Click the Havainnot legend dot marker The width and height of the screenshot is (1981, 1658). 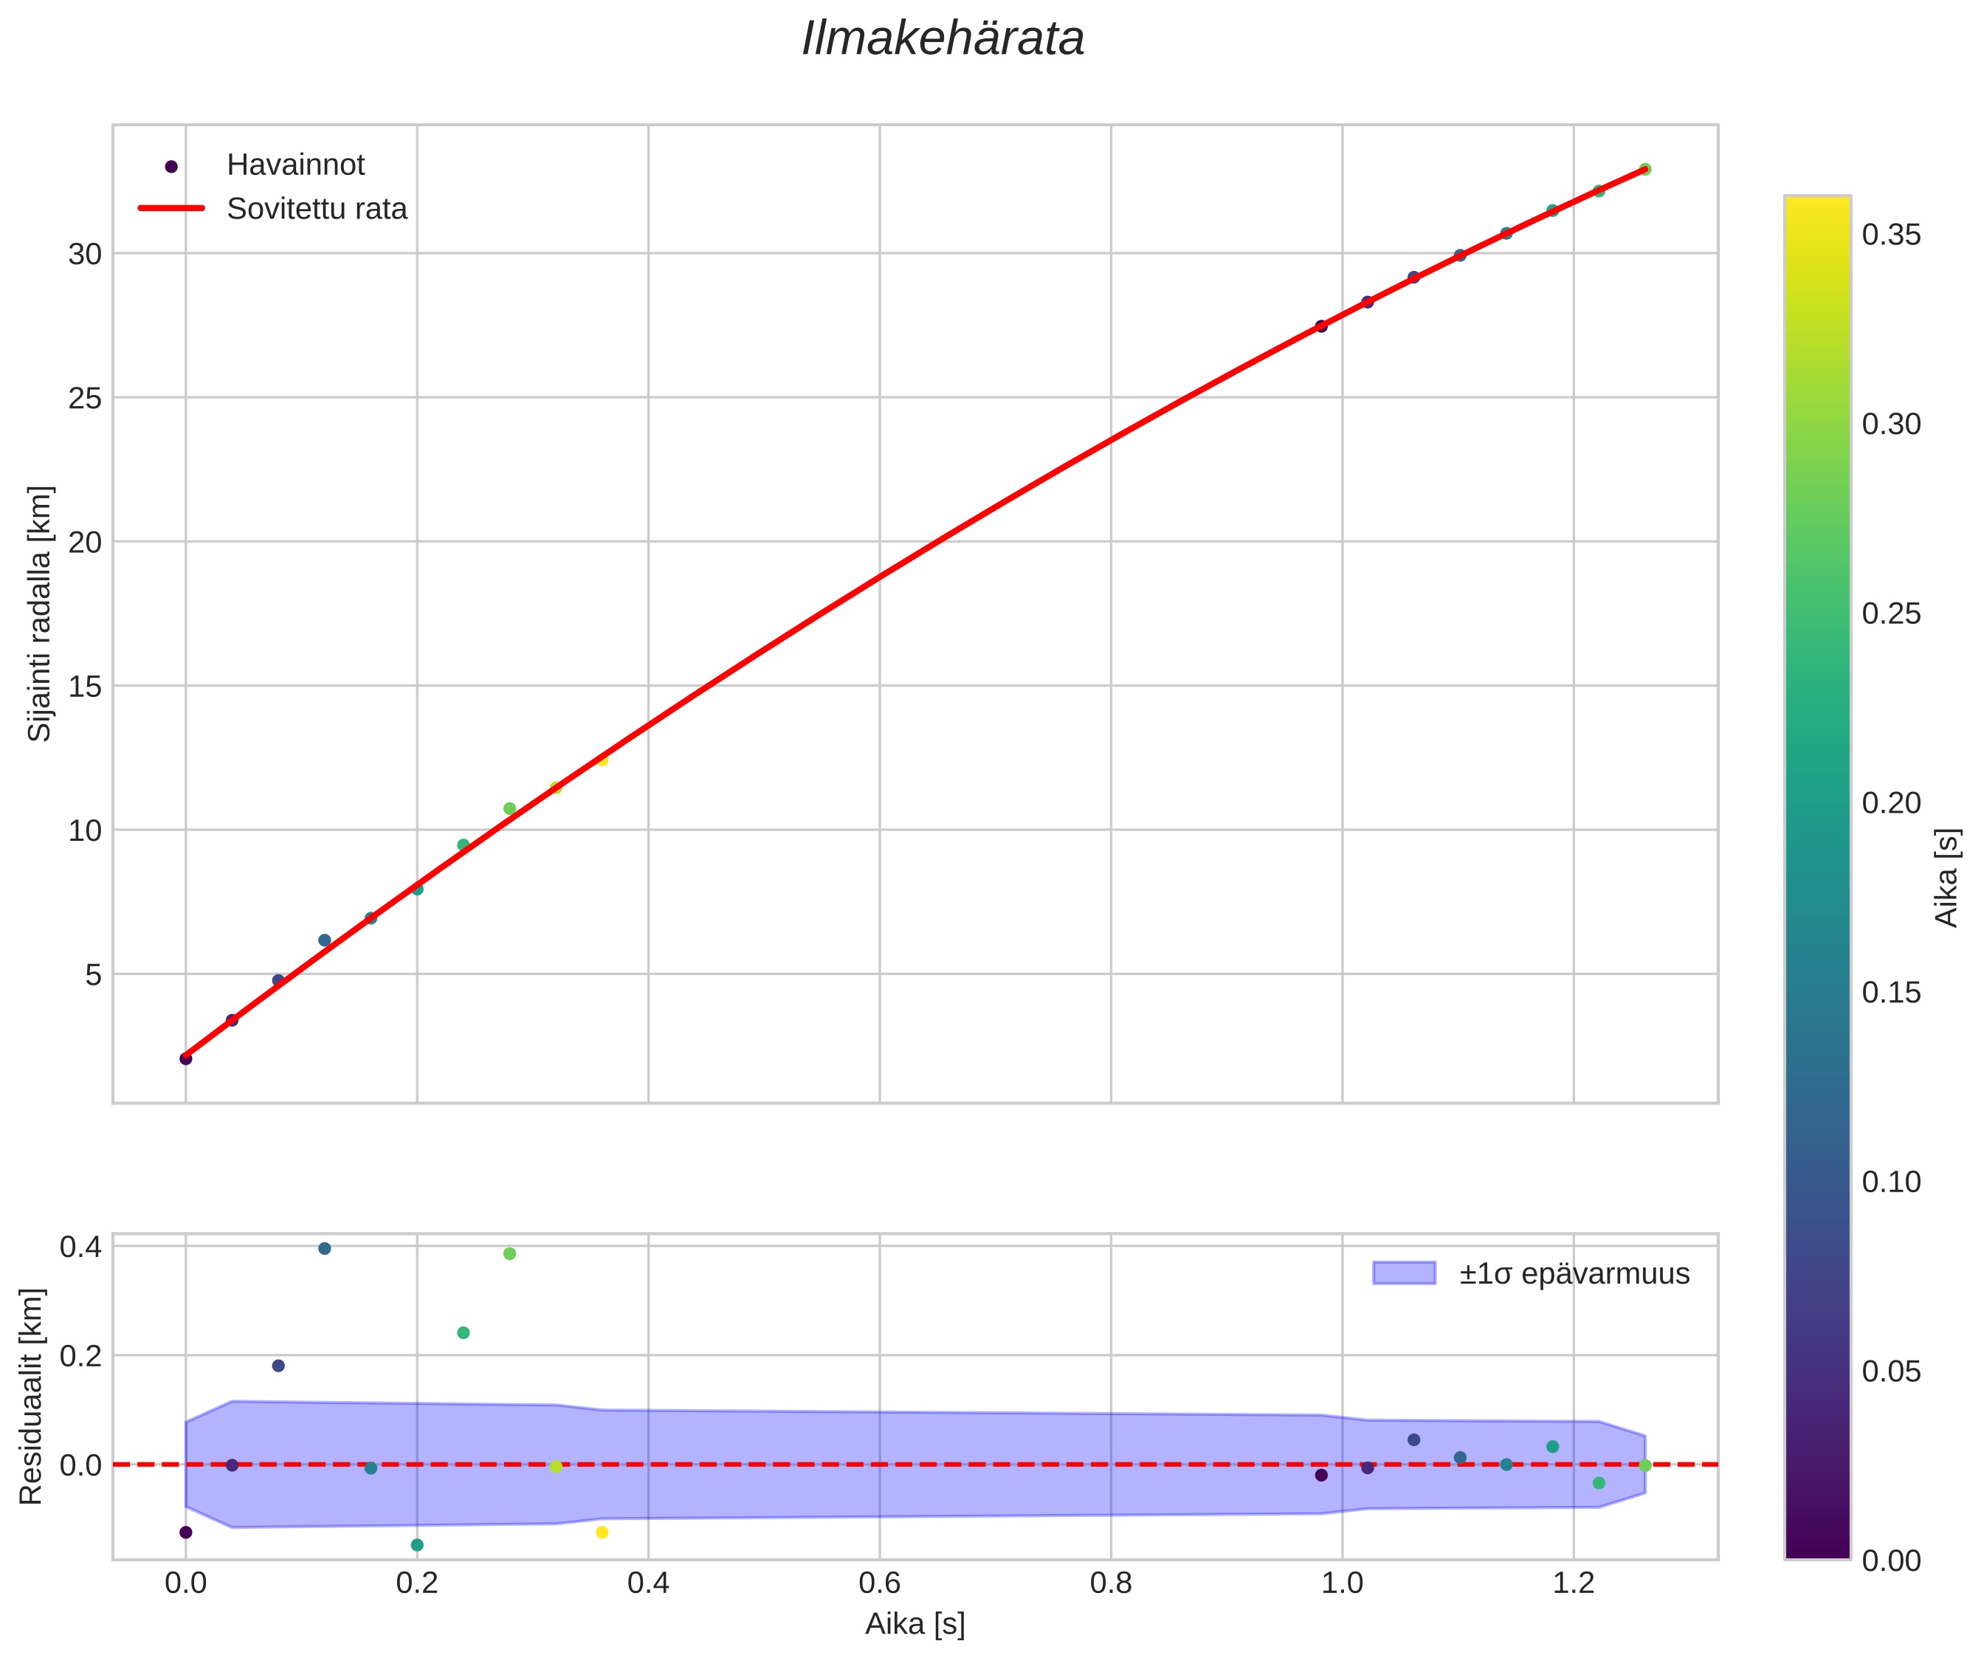coord(170,166)
